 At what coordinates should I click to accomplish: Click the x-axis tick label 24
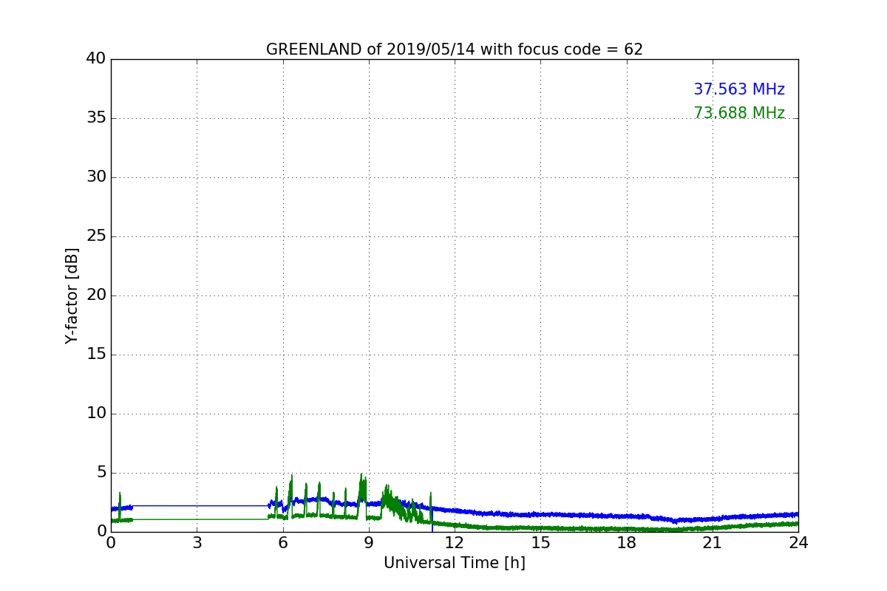coord(798,543)
